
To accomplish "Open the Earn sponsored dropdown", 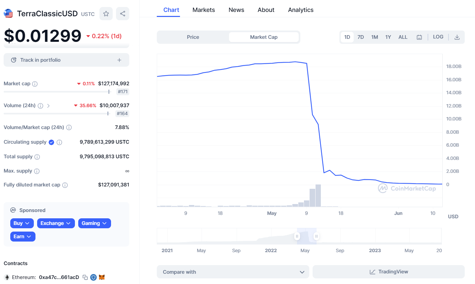I will tap(23, 237).
